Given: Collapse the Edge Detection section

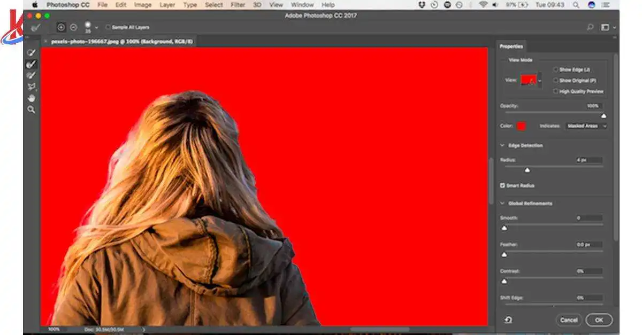Looking at the screenshot, I should coord(502,145).
